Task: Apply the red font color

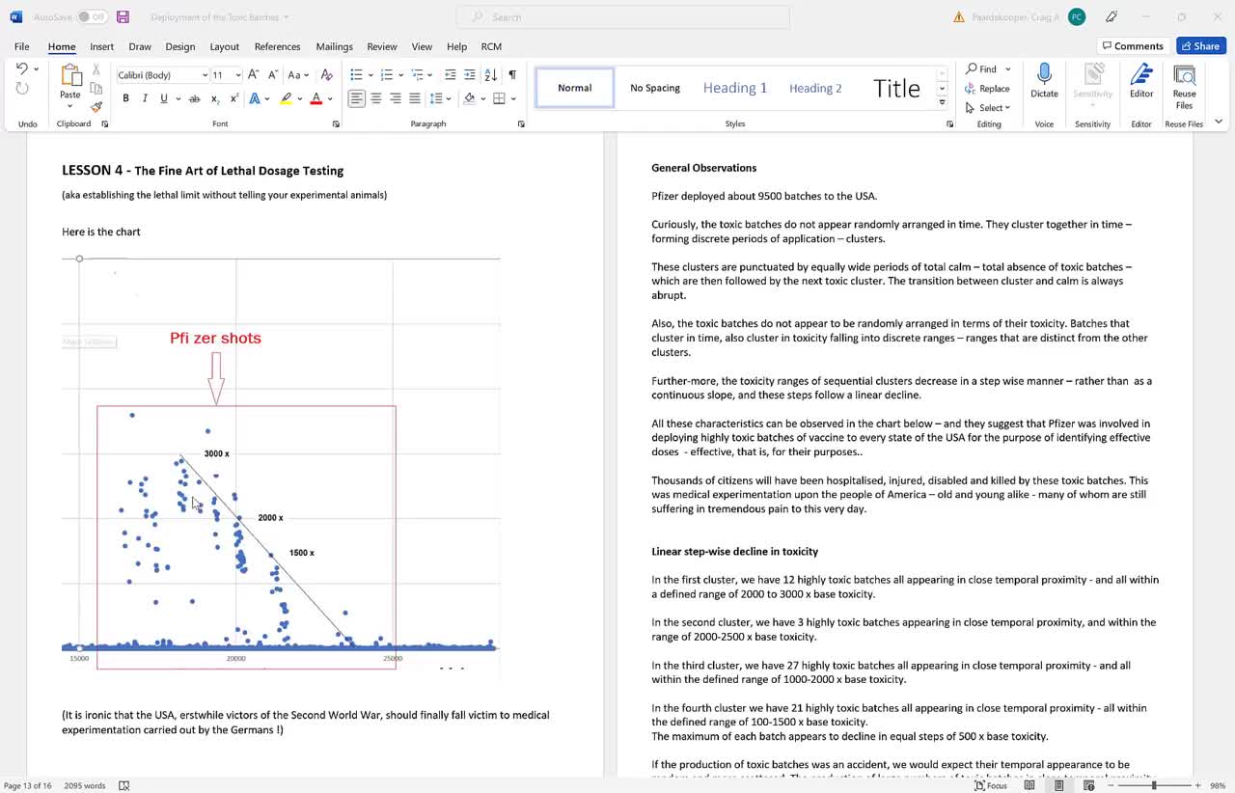Action: [x=316, y=98]
